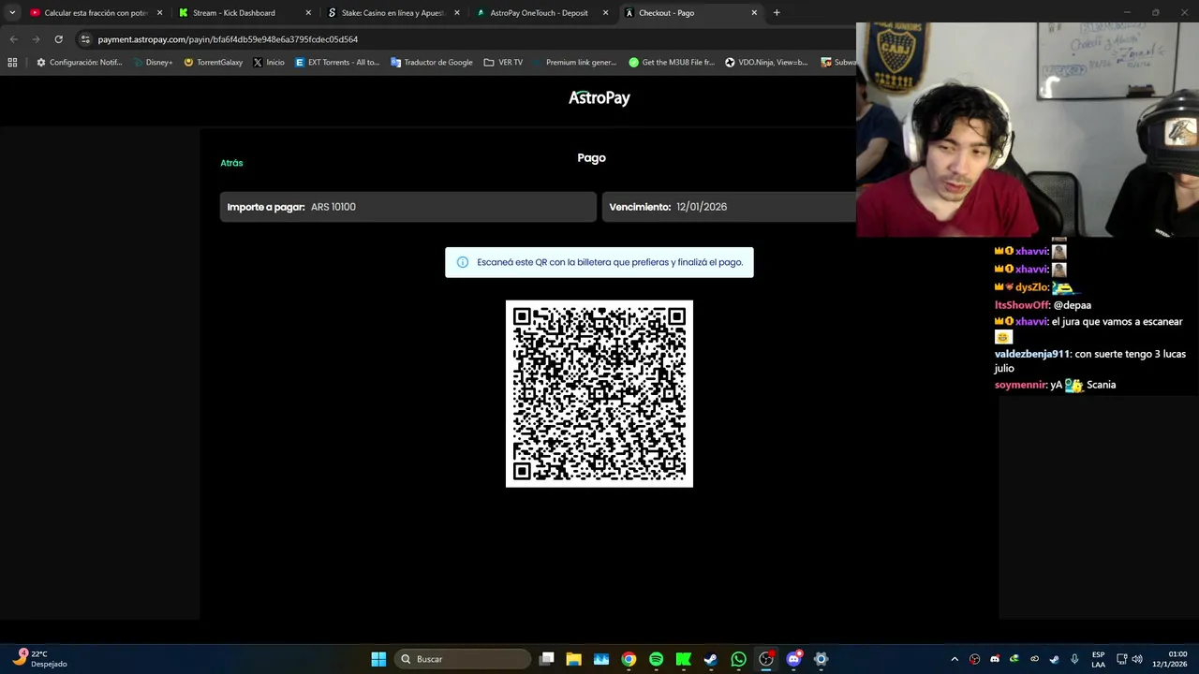Viewport: 1199px width, 674px height.
Task: Expand the tab search dropdown arrow
Action: point(12,13)
